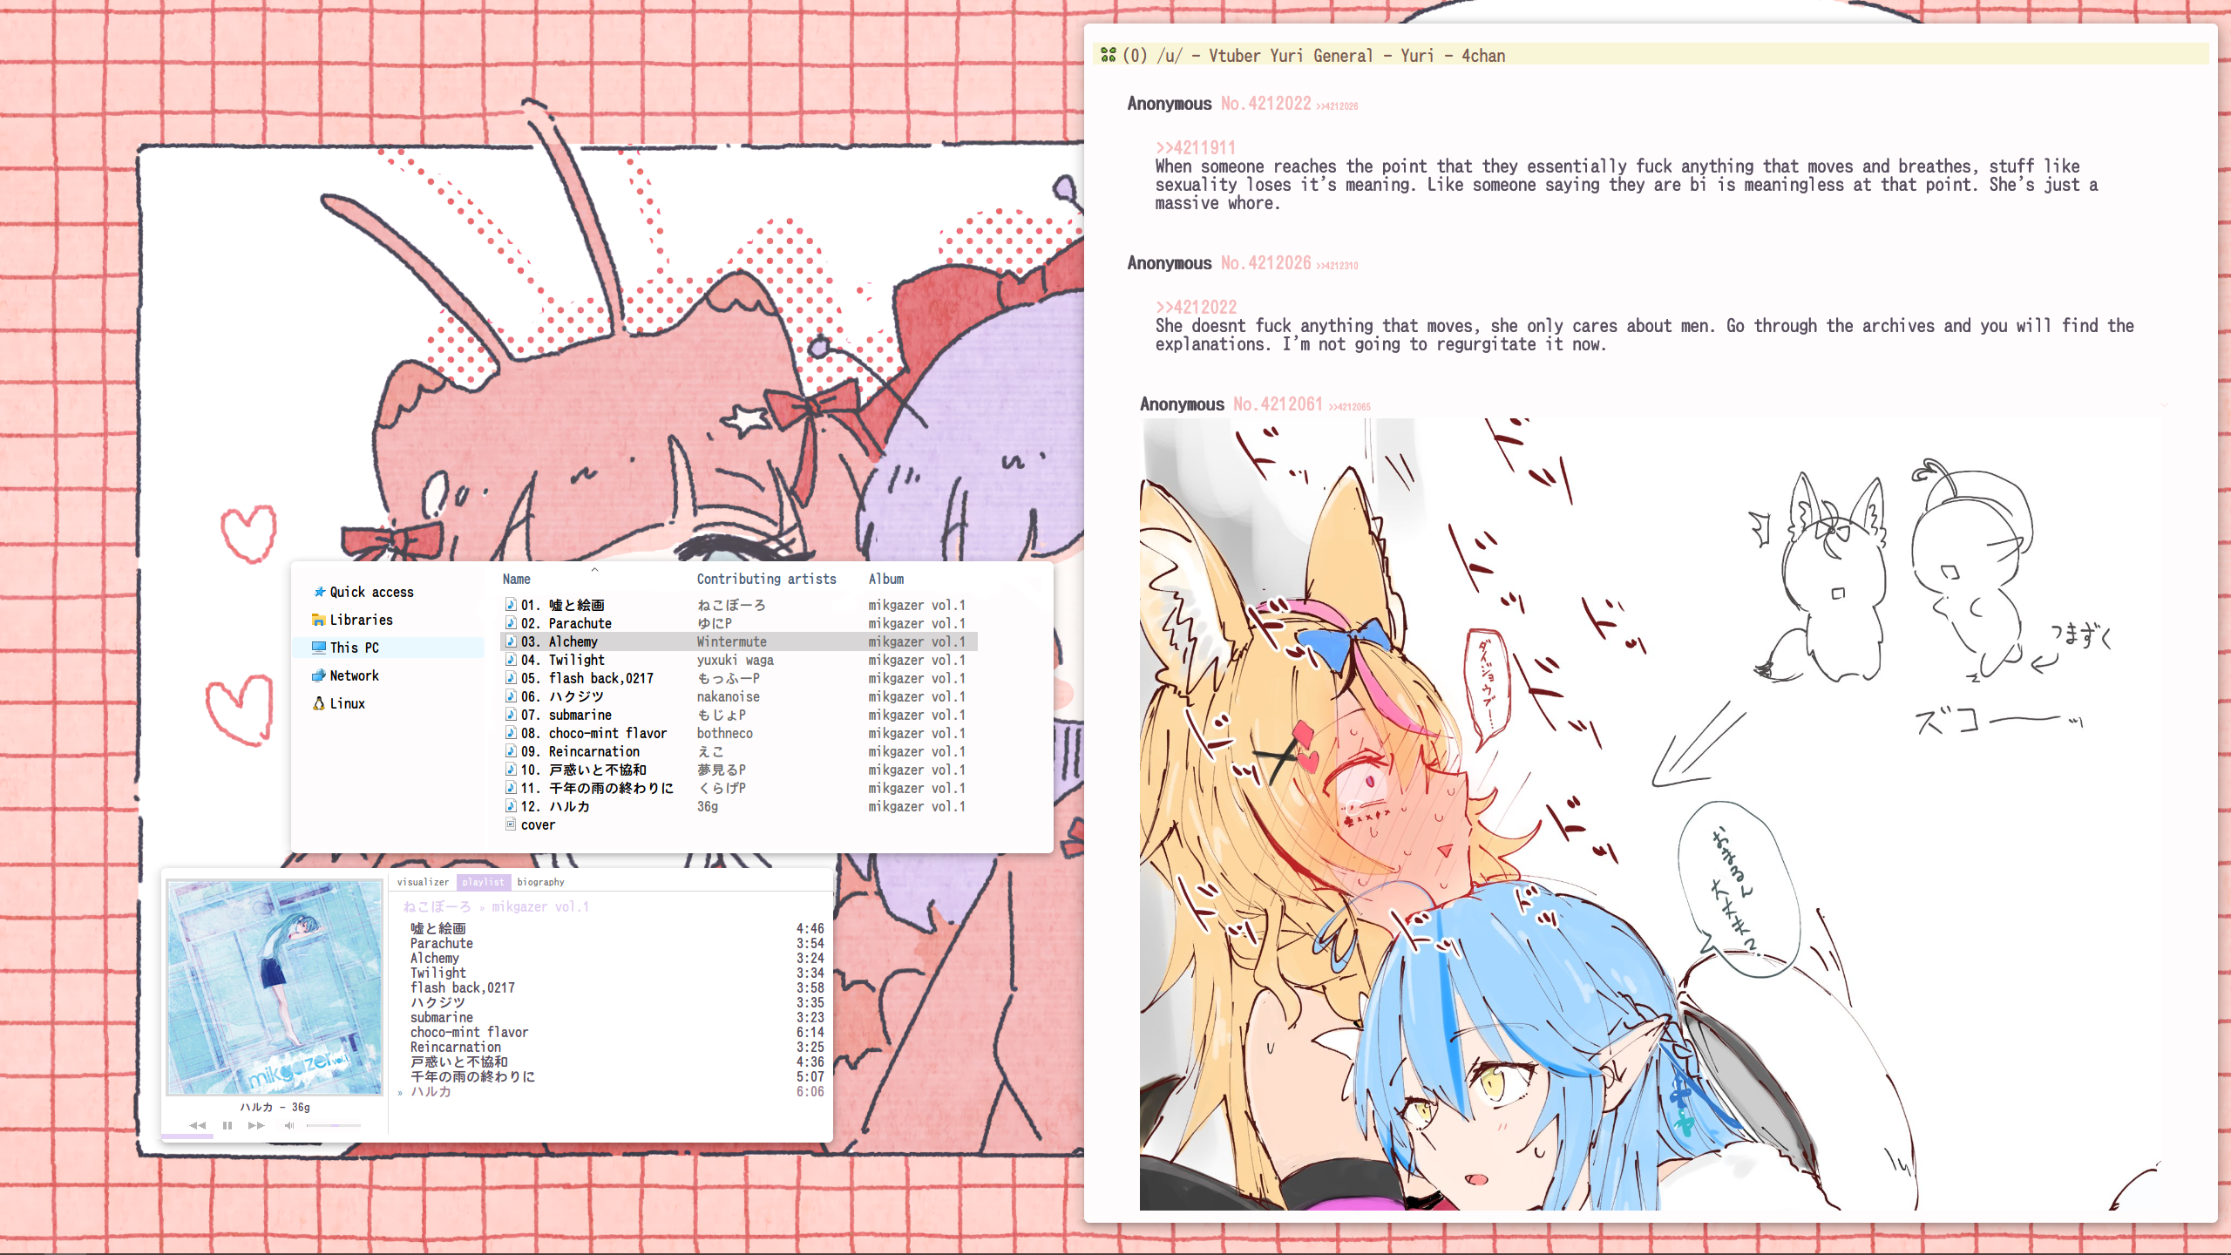Open post number No.4212026 link

coord(1265,263)
